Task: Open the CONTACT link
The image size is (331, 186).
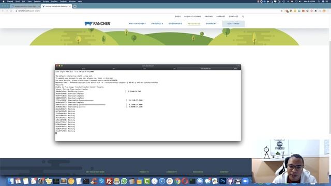Action: 233,17
